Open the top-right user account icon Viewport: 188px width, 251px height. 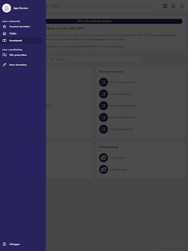182,6
